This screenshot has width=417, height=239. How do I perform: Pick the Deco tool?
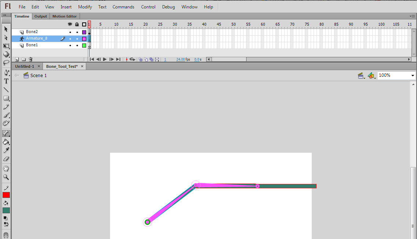coord(6,123)
